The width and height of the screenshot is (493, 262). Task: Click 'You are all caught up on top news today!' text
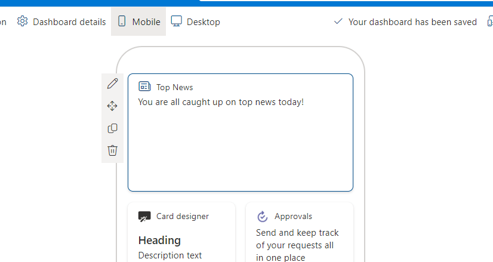click(x=221, y=102)
